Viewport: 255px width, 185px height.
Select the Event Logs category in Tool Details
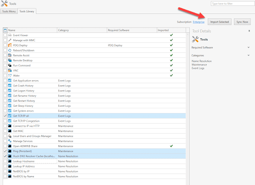(198, 68)
